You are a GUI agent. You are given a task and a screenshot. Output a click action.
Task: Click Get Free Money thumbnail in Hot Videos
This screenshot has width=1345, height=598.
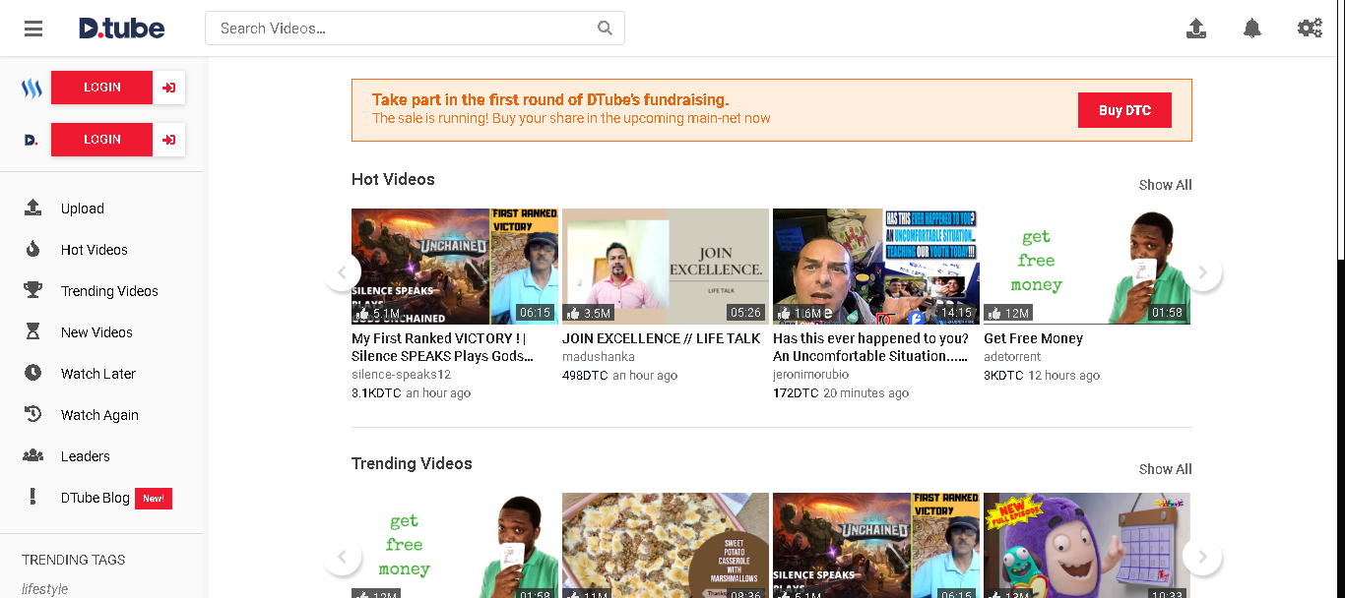tap(1087, 266)
